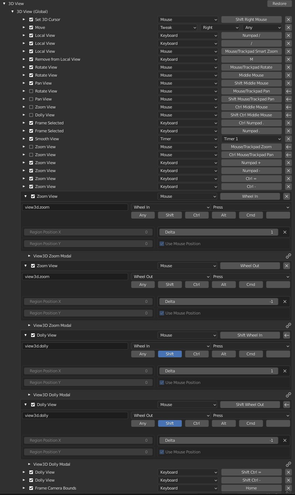Uncheck Frame Camera Bounds item
This screenshot has height=495, width=295.
coord(31,488)
